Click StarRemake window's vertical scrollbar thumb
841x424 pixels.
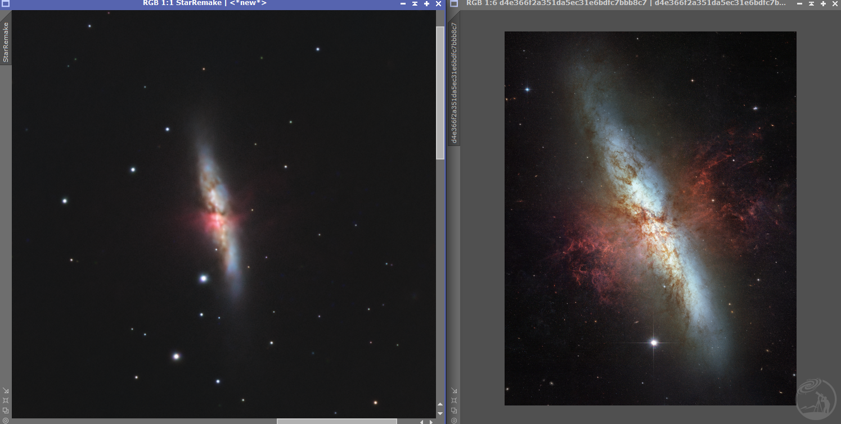click(x=440, y=93)
